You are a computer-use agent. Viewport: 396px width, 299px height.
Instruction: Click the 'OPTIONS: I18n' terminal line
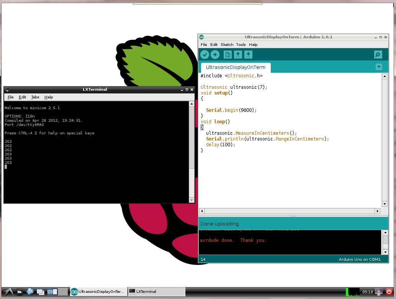pos(20,116)
